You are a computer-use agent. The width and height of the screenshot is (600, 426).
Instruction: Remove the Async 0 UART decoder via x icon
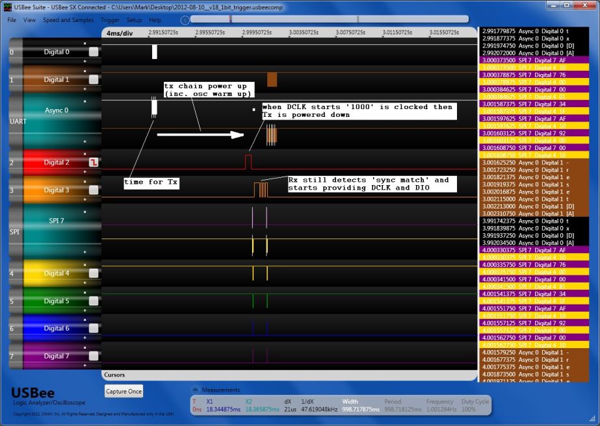coord(85,101)
